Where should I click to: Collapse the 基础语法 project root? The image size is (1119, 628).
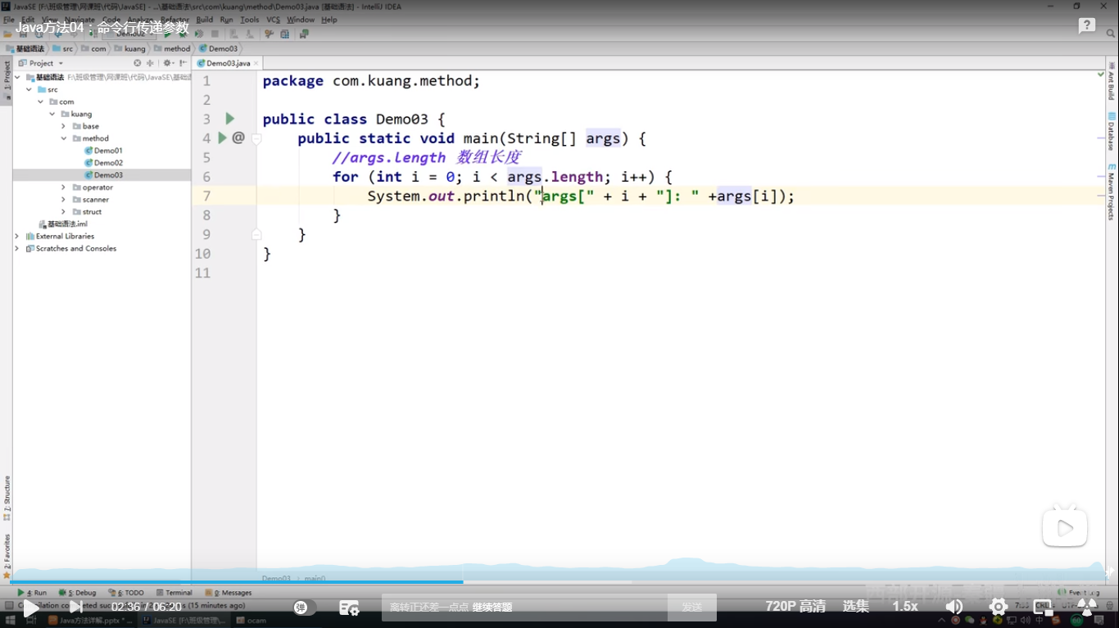click(17, 77)
